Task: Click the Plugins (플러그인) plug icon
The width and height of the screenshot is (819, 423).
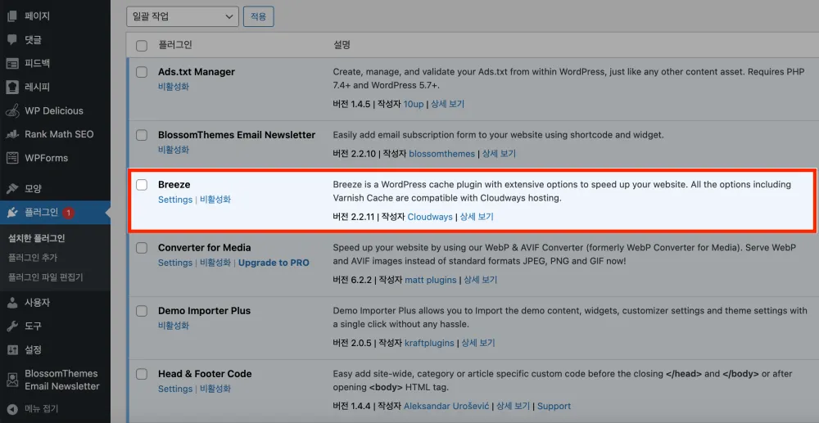Action: pos(12,212)
